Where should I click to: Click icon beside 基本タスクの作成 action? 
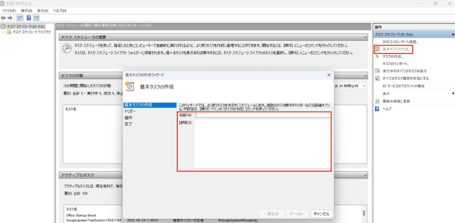[x=377, y=49]
